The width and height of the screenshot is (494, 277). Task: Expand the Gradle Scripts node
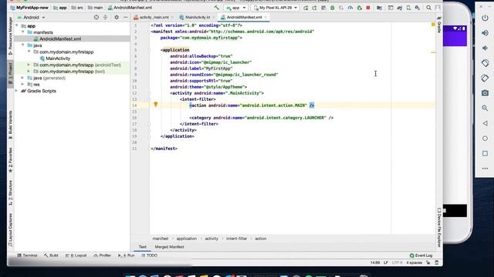(x=17, y=91)
